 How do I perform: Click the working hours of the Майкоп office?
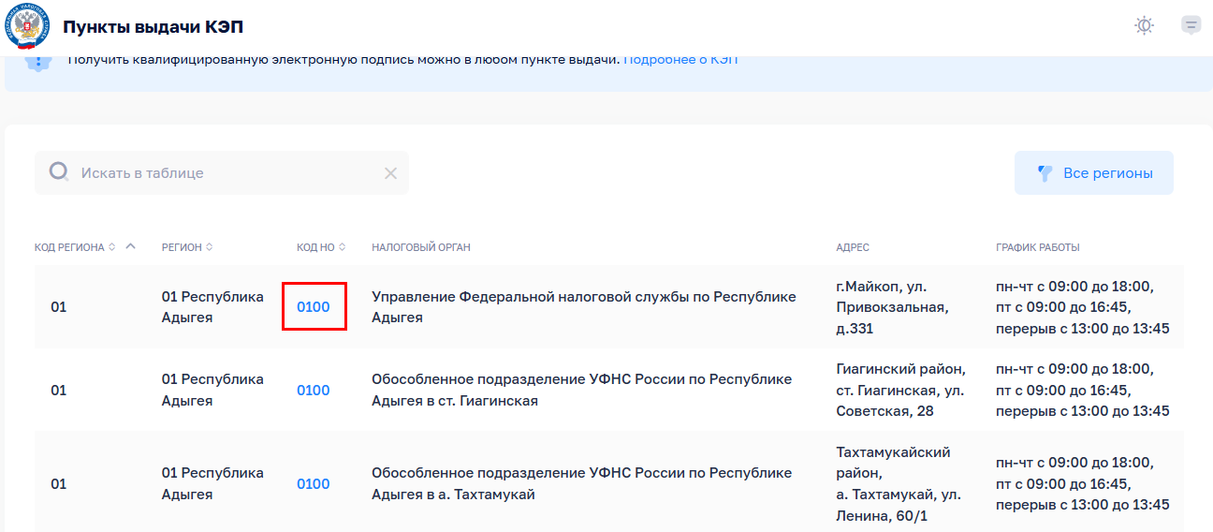1082,307
